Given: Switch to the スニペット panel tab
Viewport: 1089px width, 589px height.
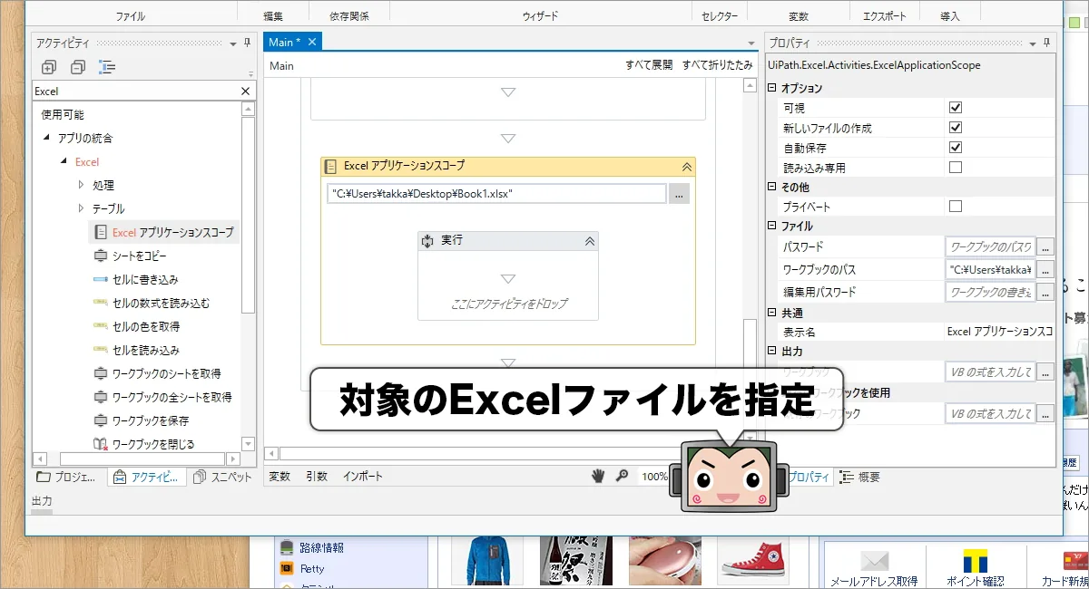Looking at the screenshot, I should click(223, 477).
